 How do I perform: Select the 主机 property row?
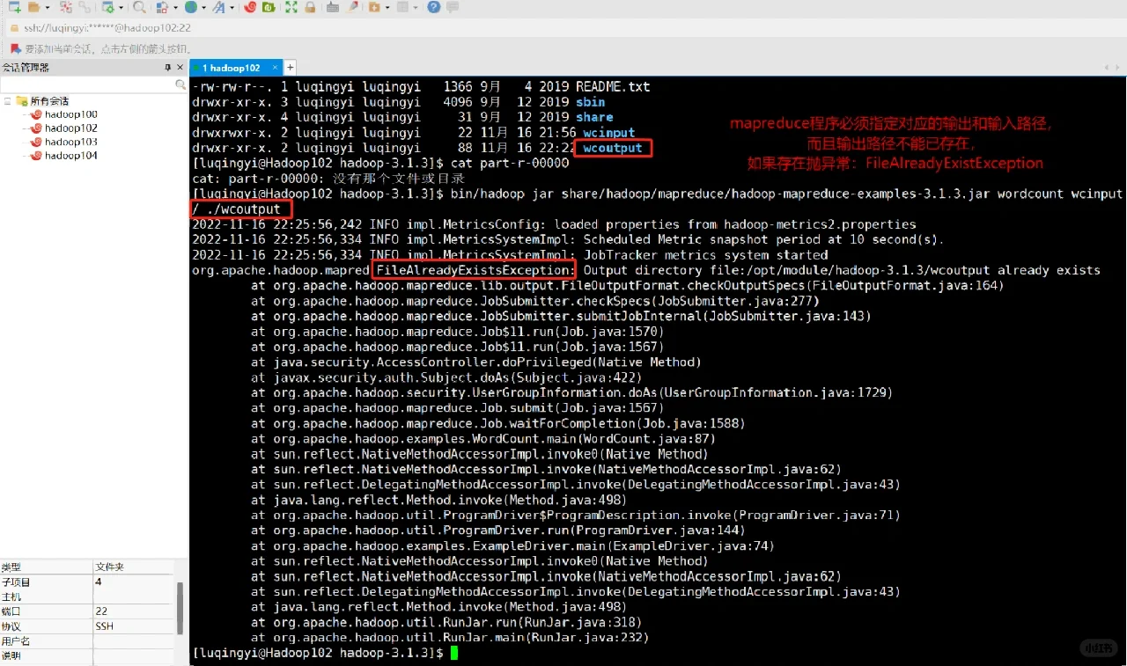(x=87, y=596)
